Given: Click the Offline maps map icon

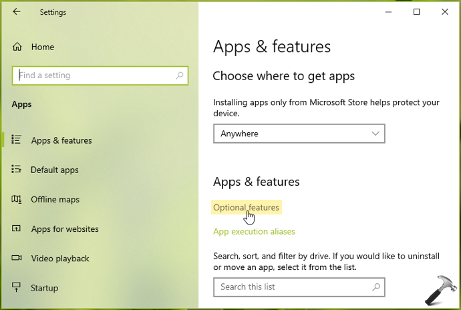Looking at the screenshot, I should [16, 199].
